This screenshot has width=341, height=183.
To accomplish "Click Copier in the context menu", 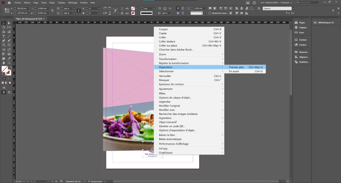I will (x=189, y=33).
